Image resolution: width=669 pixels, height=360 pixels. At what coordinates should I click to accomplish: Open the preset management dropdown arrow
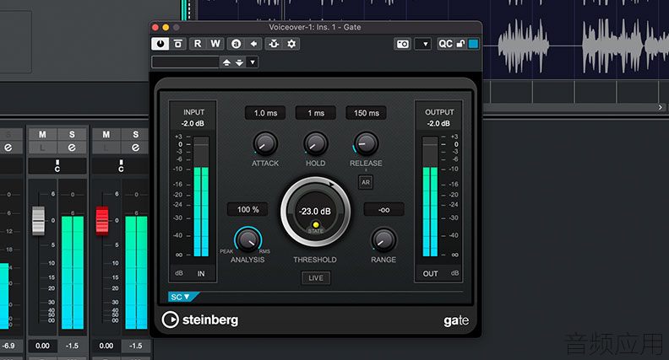253,62
